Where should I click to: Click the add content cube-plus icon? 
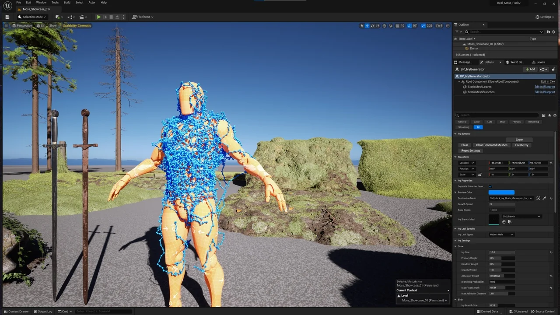58,17
